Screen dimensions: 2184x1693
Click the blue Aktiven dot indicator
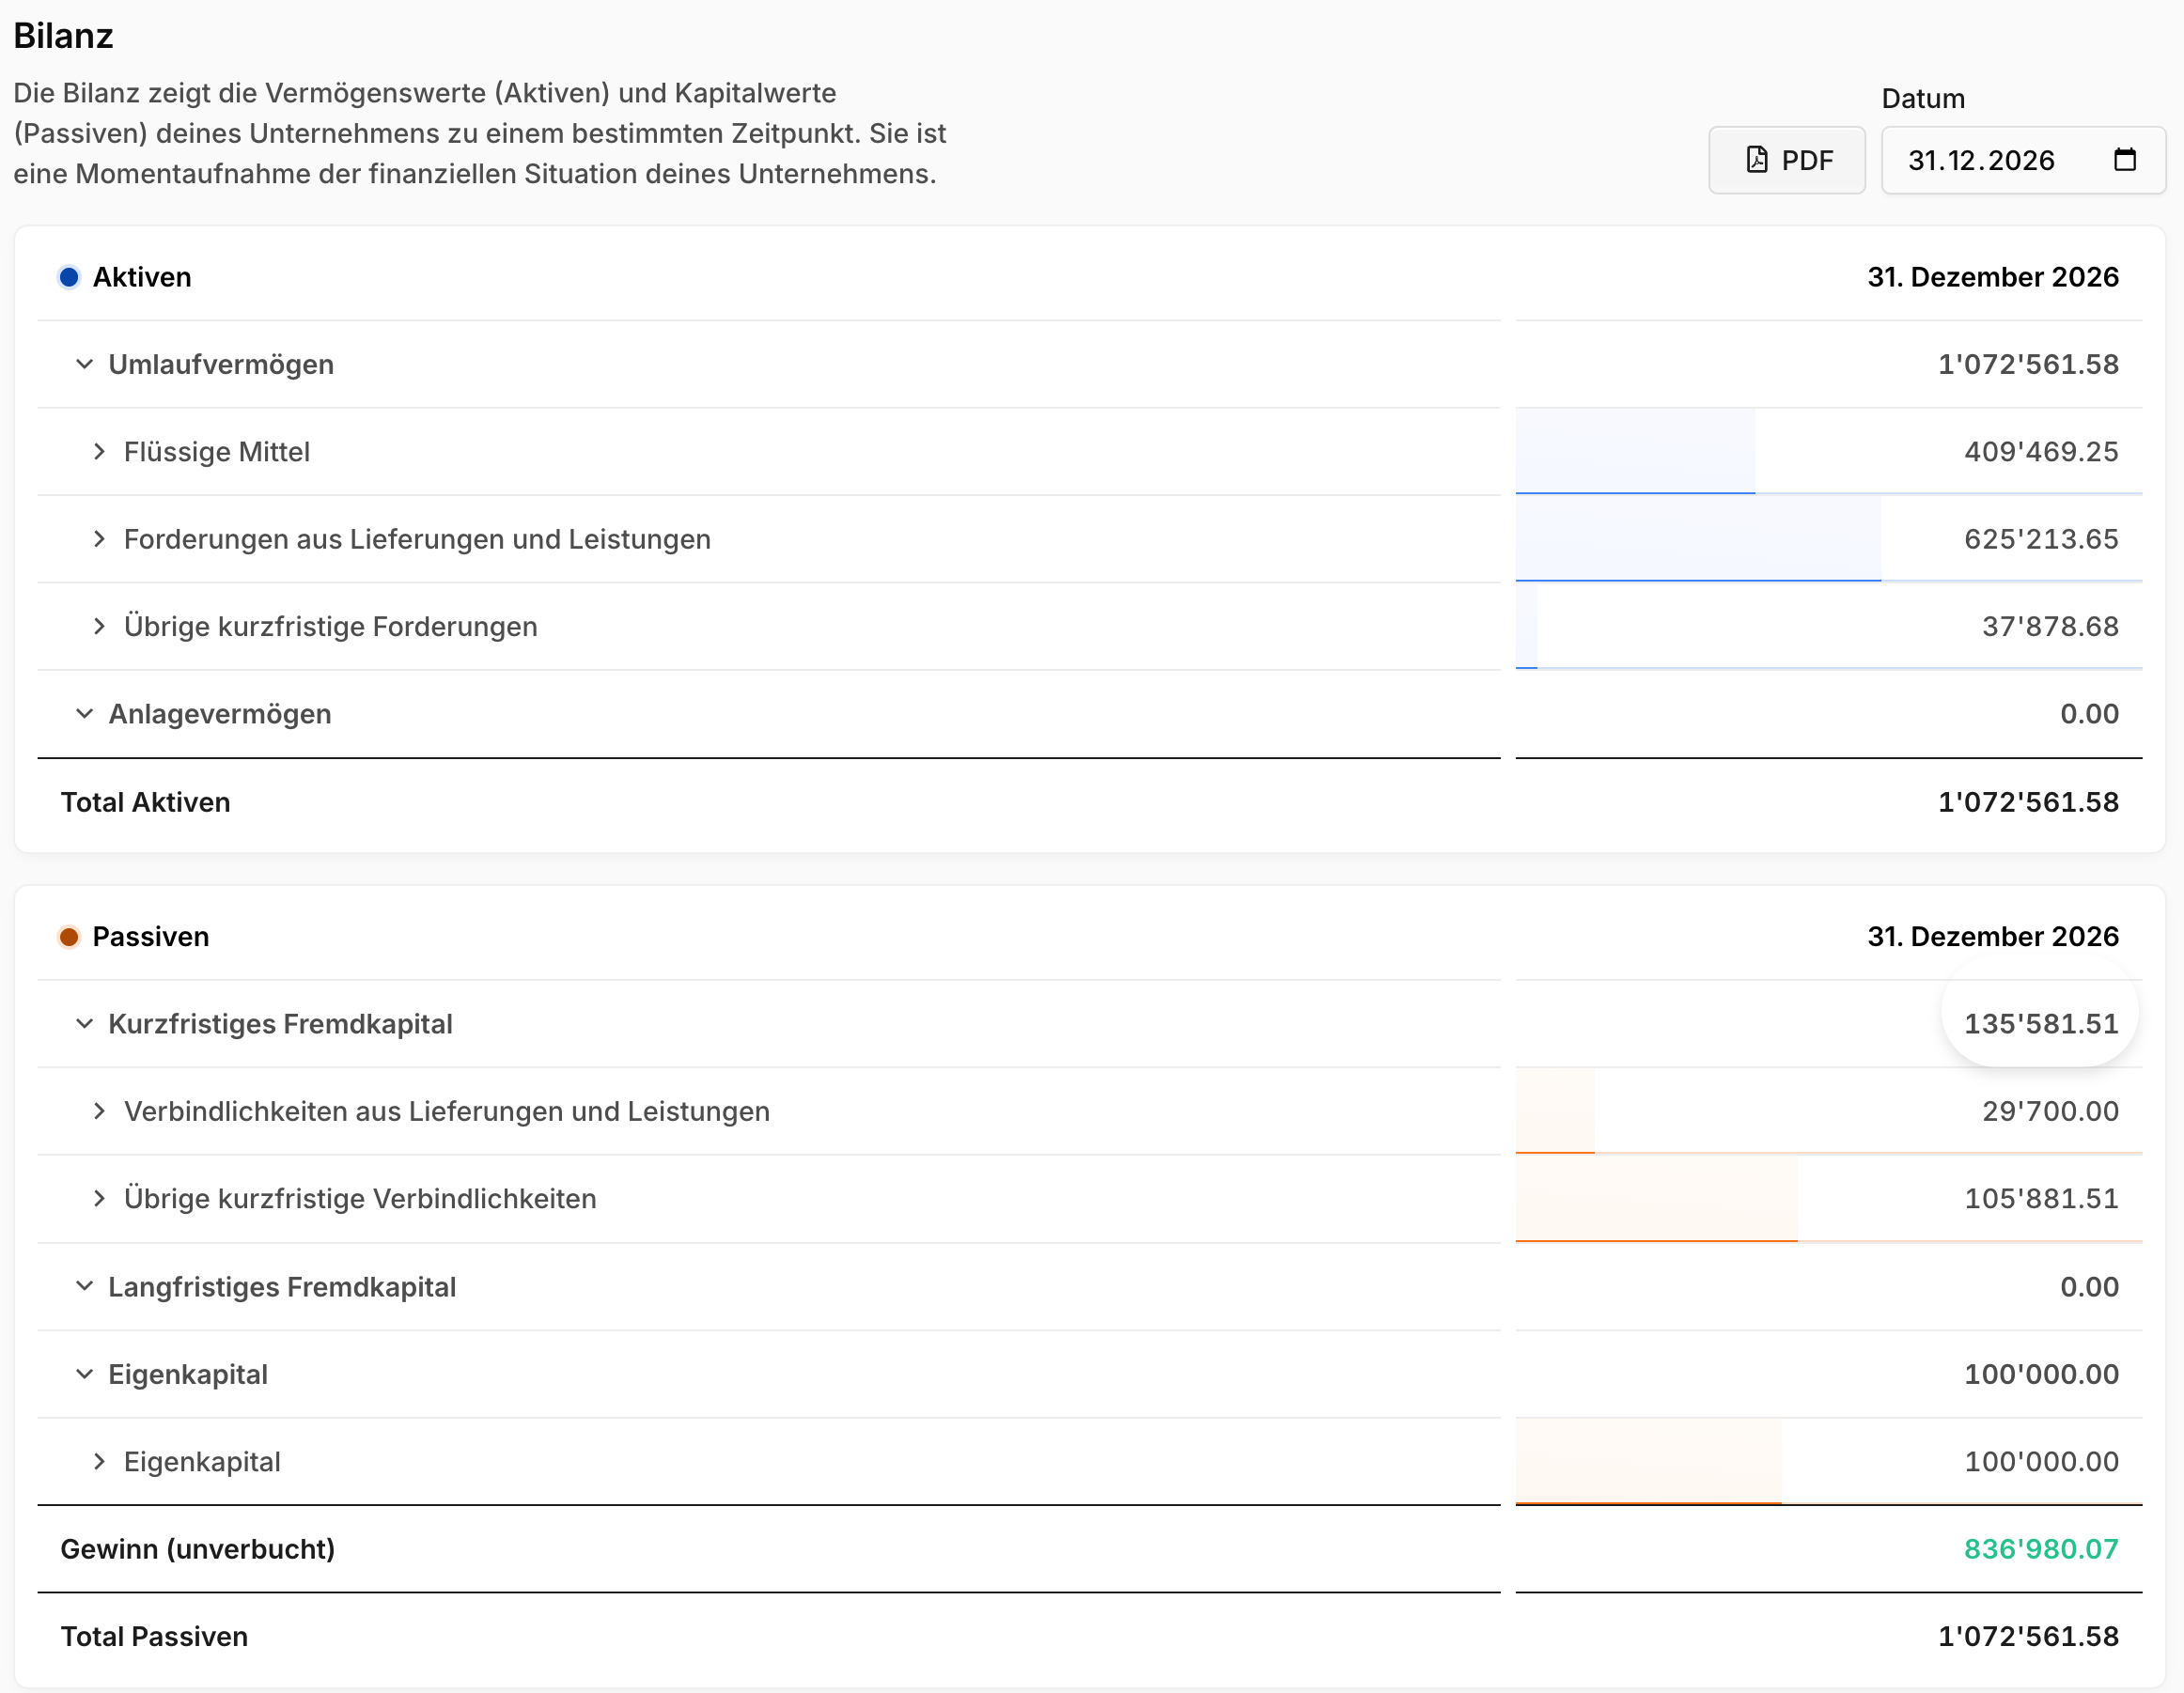coord(69,277)
